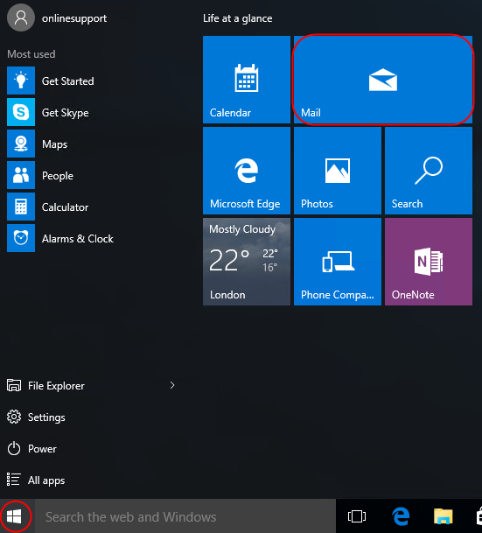482x533 pixels.
Task: Launch Edge from the taskbar
Action: pyautogui.click(x=401, y=516)
